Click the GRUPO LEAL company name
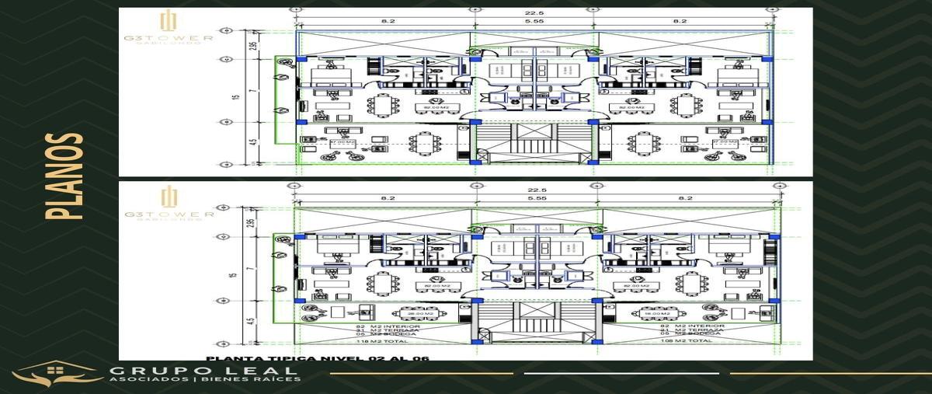Screen dimensions: 932x394 tap(203, 370)
